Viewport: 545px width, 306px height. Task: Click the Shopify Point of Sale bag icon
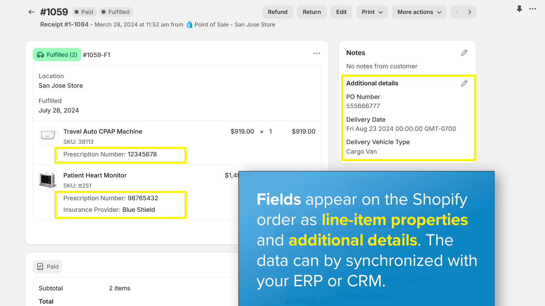(x=189, y=25)
